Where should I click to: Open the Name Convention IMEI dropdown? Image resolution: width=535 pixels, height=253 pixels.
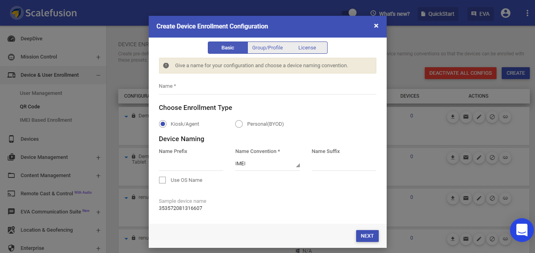(267, 163)
